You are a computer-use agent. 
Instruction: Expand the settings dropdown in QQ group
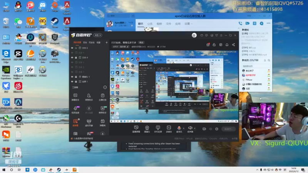pyautogui.click(x=188, y=24)
